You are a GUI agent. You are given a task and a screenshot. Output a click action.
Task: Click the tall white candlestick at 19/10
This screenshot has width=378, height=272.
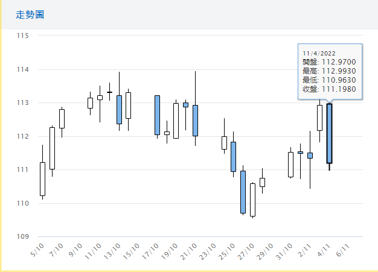176,121
